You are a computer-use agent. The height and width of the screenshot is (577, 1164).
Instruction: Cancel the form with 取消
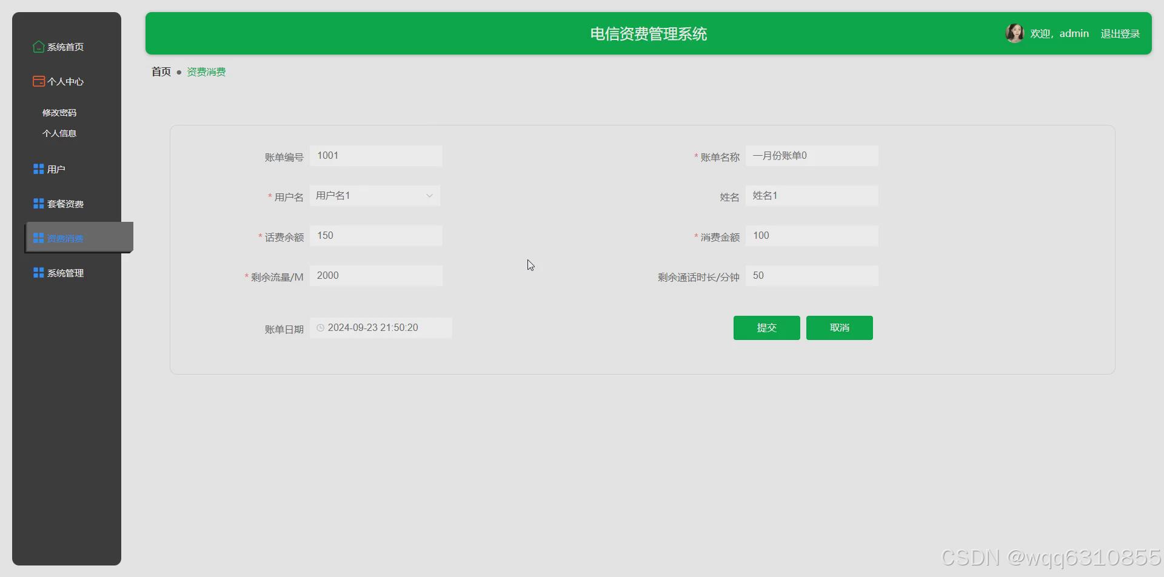click(839, 328)
